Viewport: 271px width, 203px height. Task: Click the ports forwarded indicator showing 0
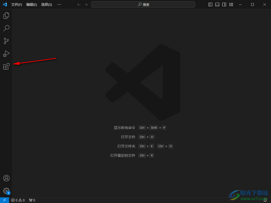32,200
